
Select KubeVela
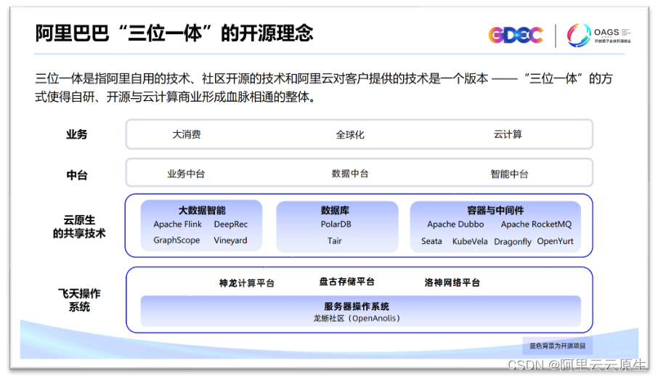[470, 241]
